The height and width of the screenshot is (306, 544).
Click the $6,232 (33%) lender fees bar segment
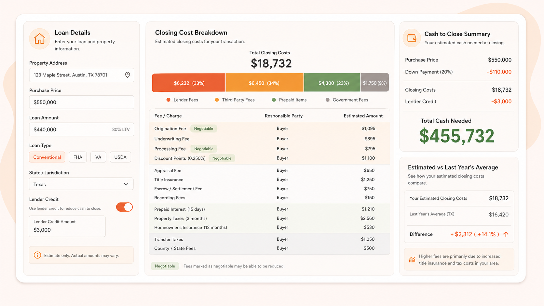[189, 83]
